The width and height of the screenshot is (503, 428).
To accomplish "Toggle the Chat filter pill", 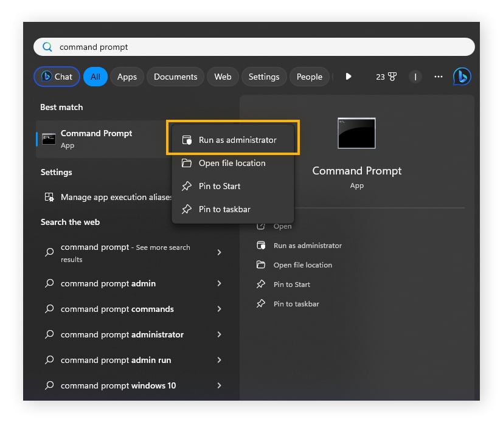I will click(56, 76).
